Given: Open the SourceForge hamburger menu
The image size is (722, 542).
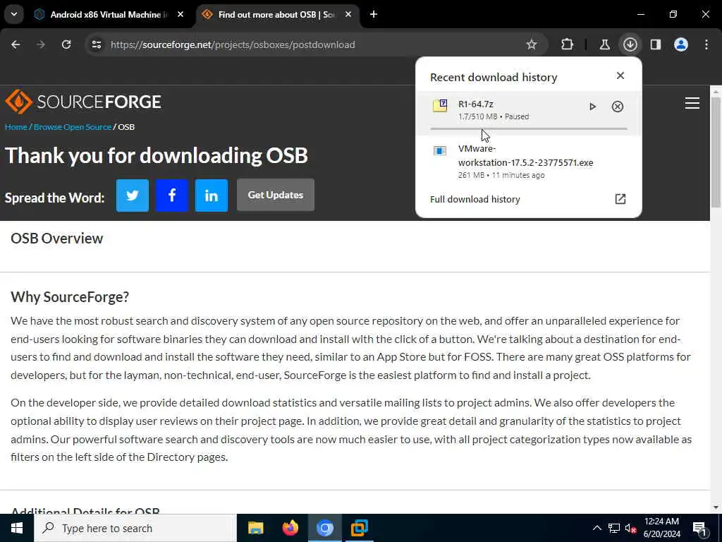Looking at the screenshot, I should (x=692, y=103).
